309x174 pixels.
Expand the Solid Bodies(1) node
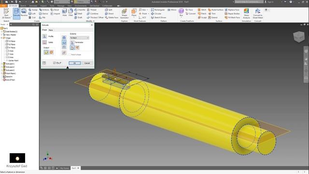[1, 31]
